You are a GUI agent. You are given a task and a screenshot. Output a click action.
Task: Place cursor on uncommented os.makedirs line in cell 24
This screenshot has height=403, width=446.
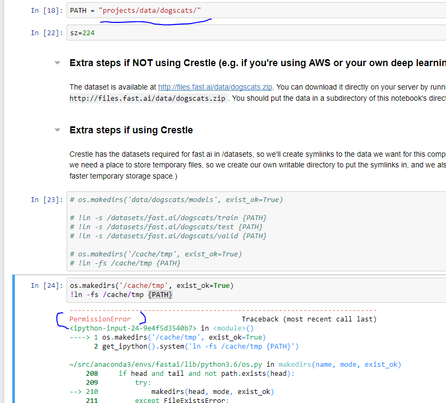(x=151, y=286)
